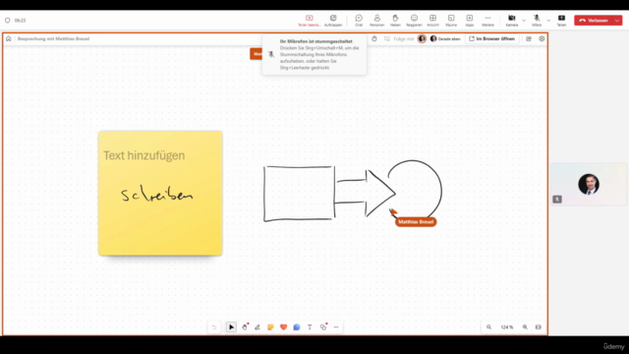Click the whiteboard home icon
The width and height of the screenshot is (629, 354).
pos(9,39)
